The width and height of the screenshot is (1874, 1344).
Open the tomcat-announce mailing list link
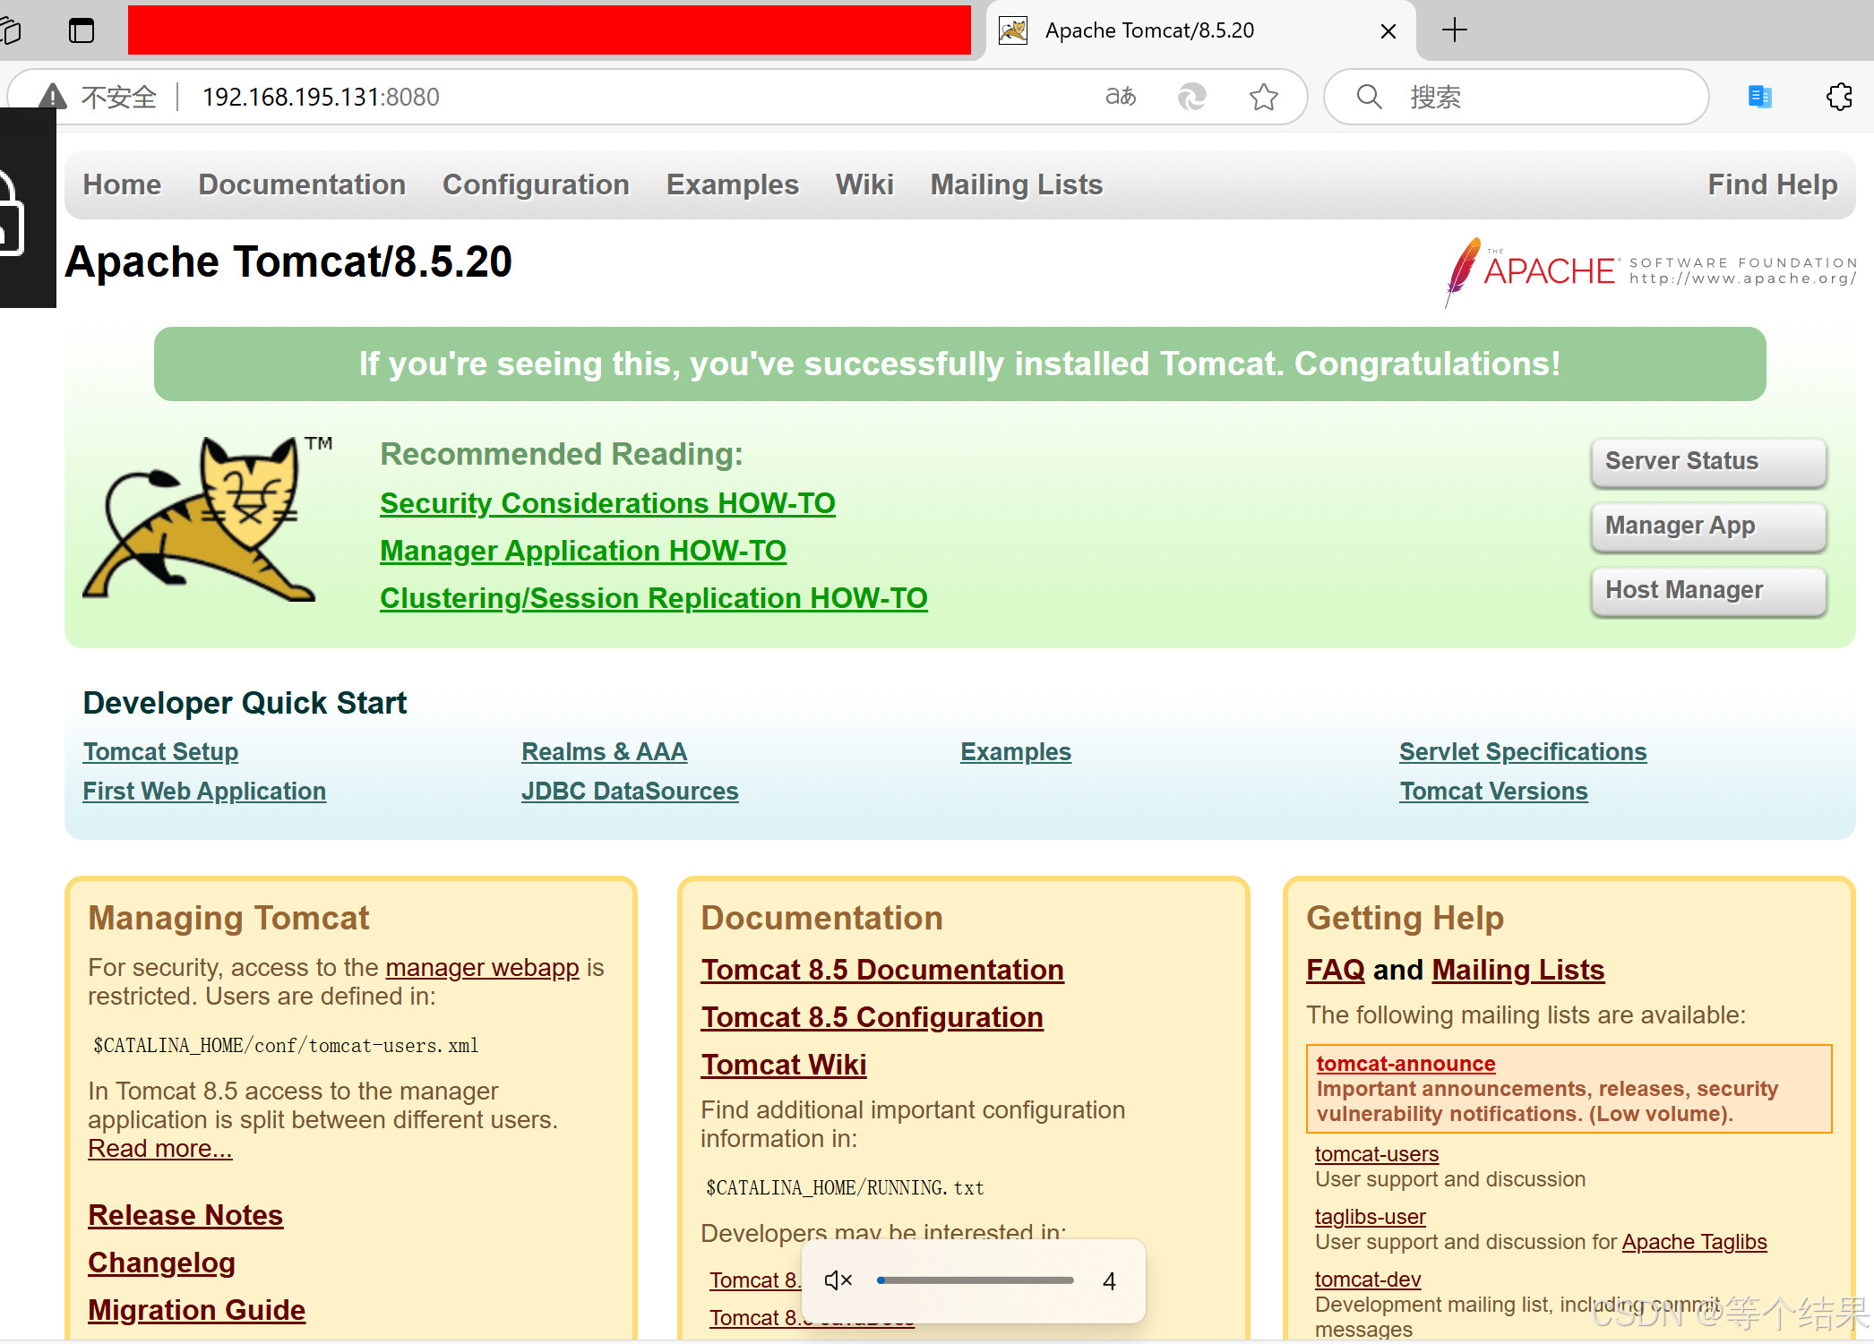[x=1405, y=1064]
